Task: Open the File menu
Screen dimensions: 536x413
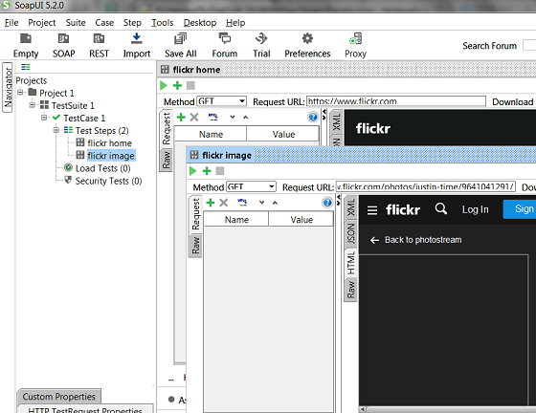Action: pos(11,23)
